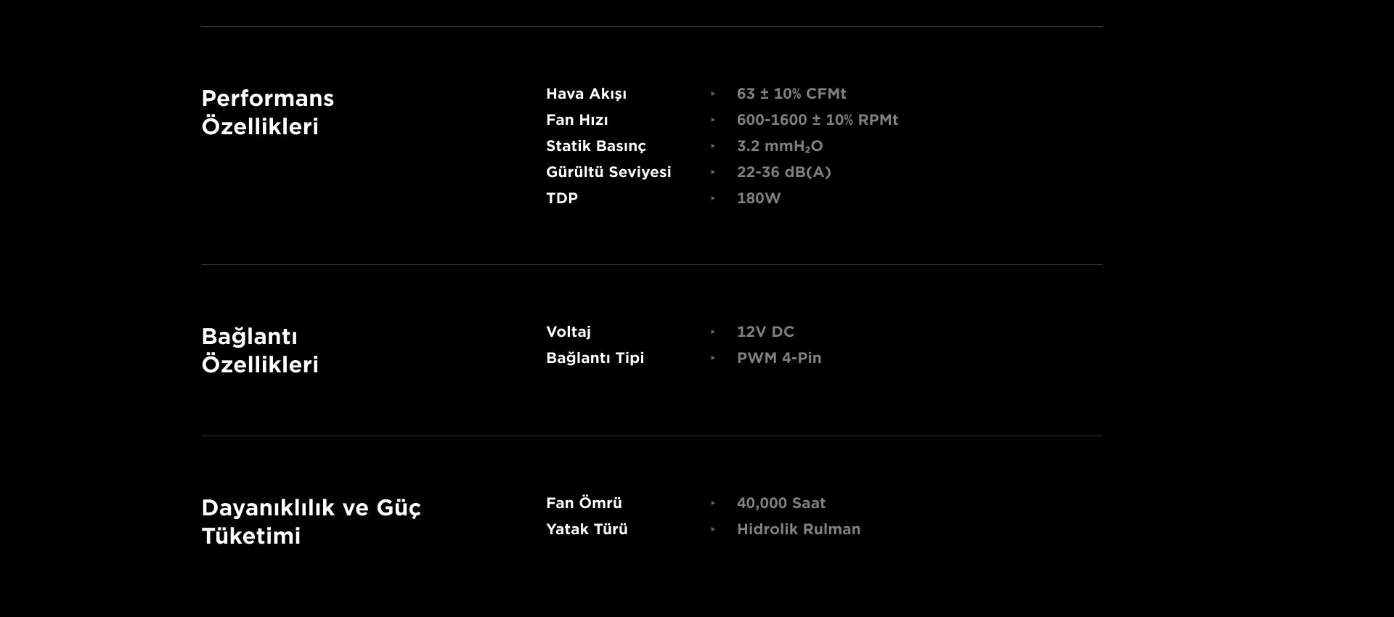
Task: Select the 3.2 mmH2O static pressure value
Action: 780,146
